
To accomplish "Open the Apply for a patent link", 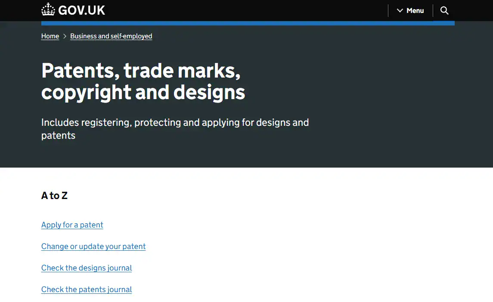I will coord(72,225).
